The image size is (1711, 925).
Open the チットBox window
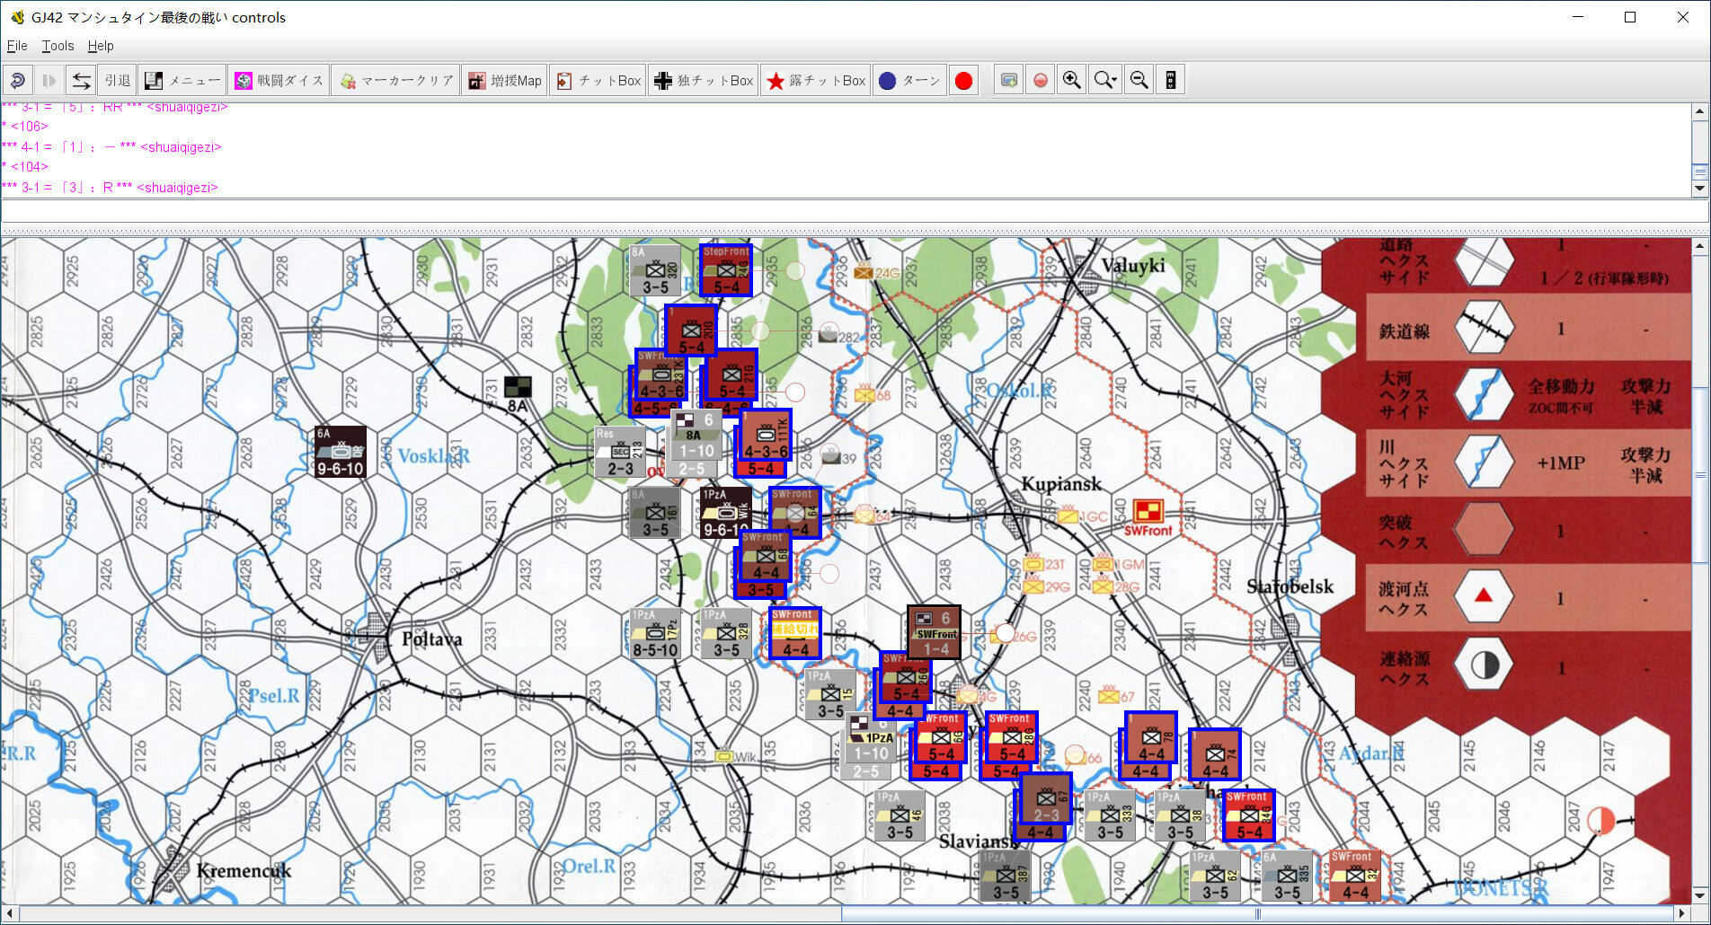[598, 81]
